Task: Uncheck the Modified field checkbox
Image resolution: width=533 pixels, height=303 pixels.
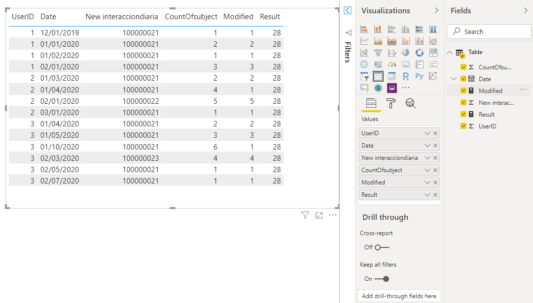Action: pyautogui.click(x=463, y=91)
